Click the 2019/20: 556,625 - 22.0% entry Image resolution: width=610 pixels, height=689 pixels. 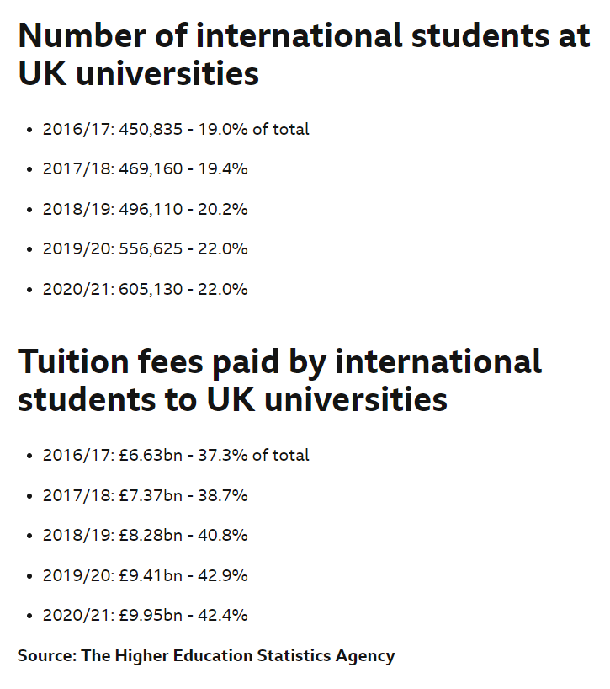(146, 248)
